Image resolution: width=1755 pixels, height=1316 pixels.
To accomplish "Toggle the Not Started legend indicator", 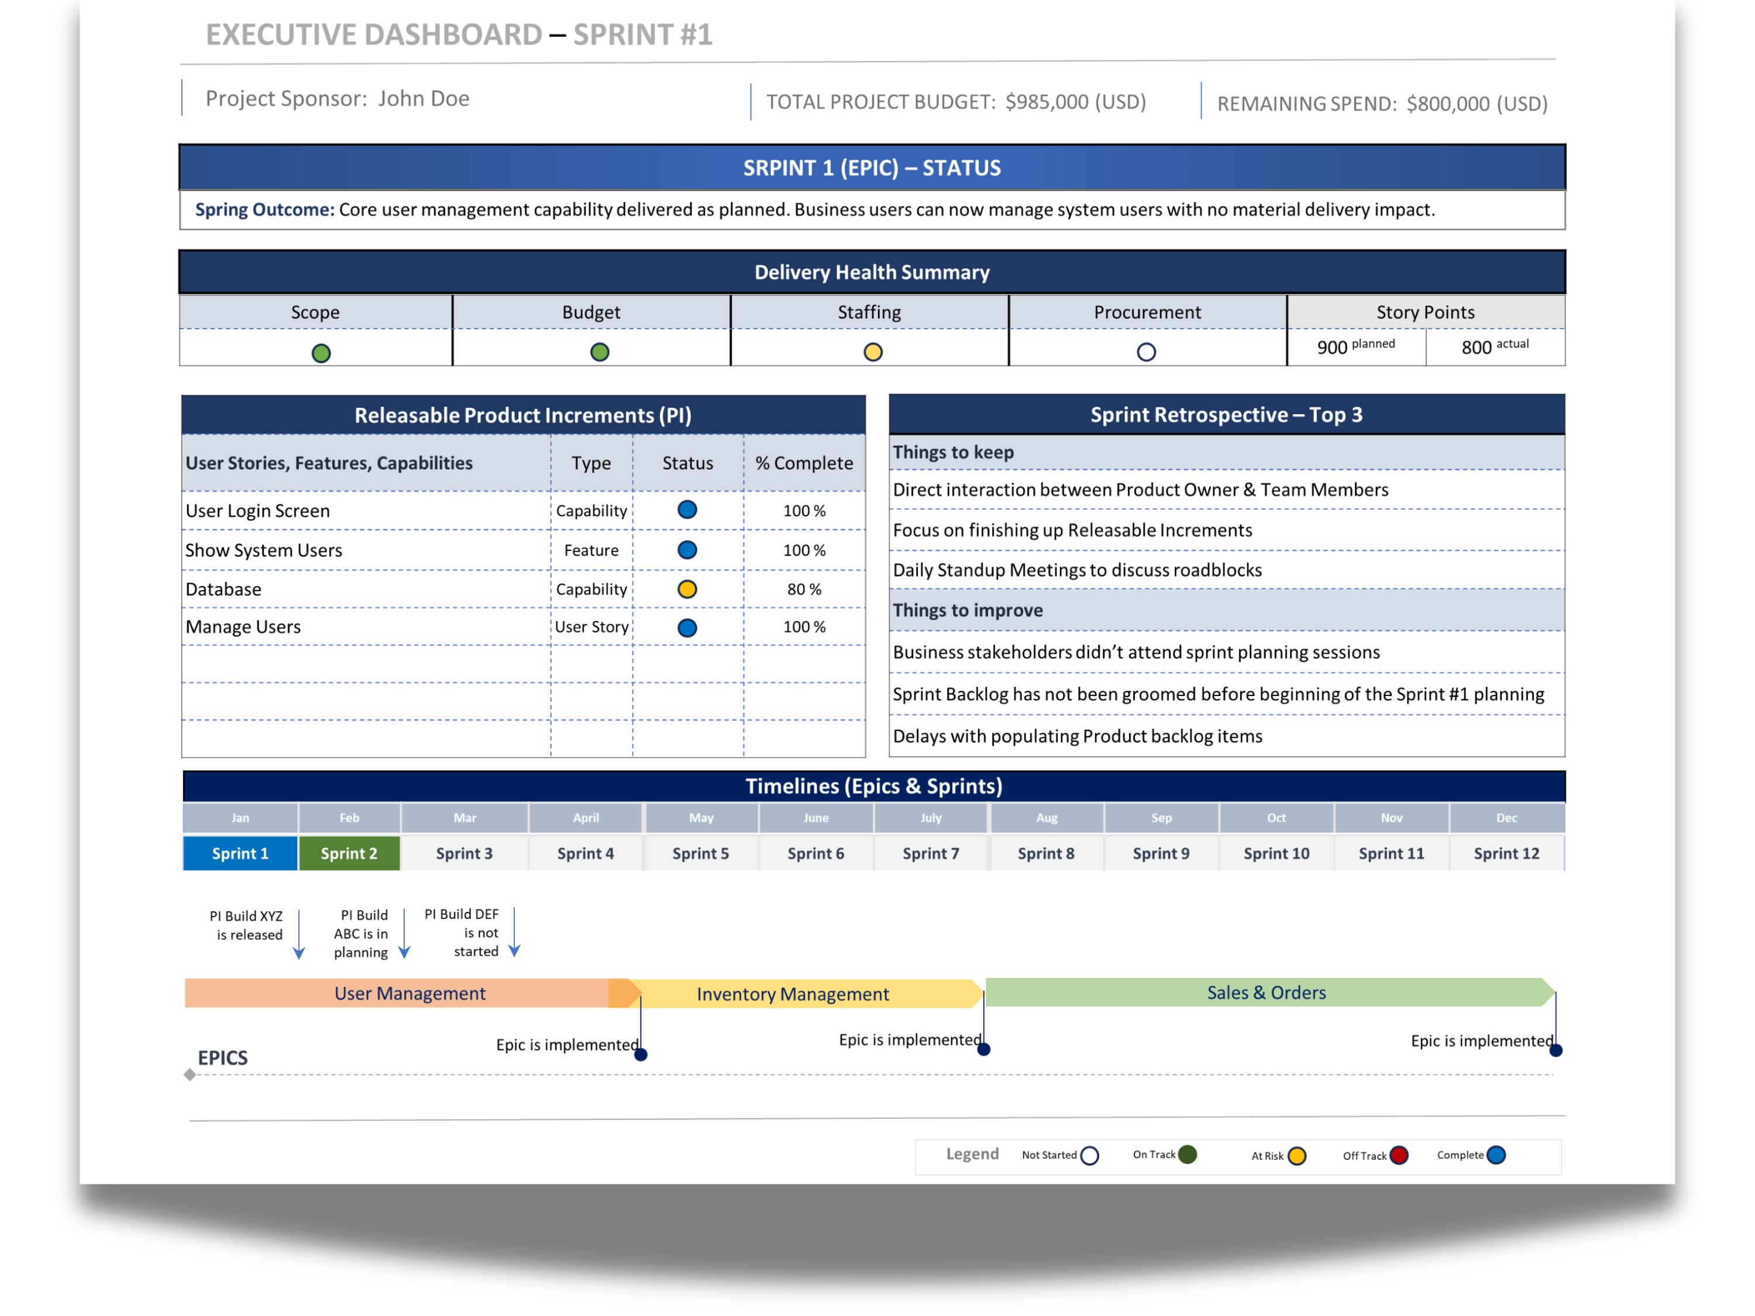I will point(1091,1155).
